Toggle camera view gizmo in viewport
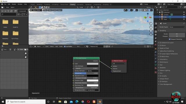 tap(151, 31)
